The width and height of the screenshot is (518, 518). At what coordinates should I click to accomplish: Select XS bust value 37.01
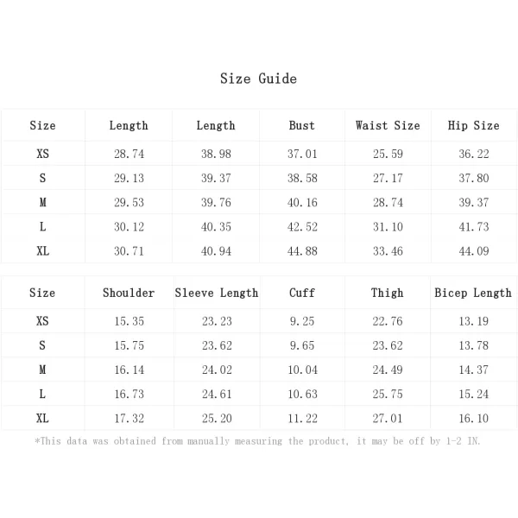(x=302, y=154)
